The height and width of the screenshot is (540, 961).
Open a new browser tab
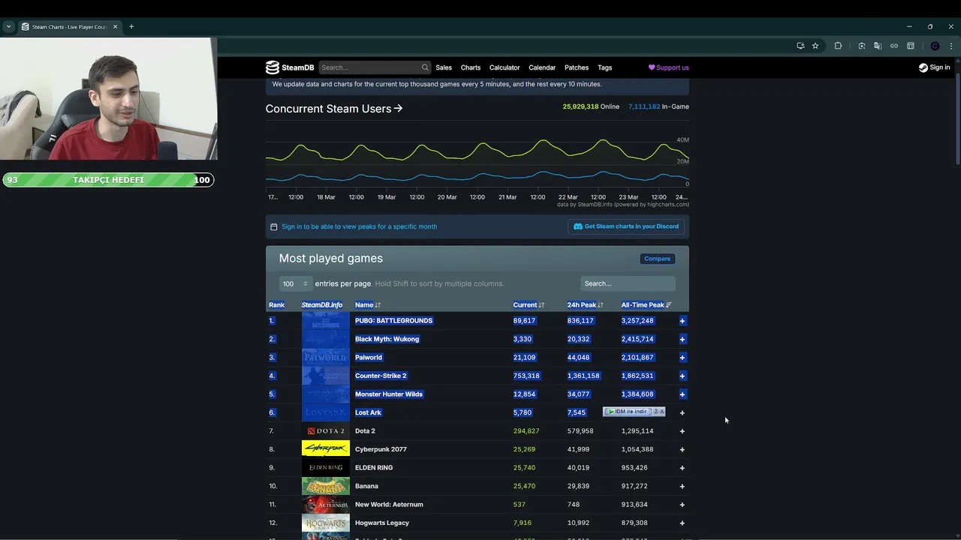(x=131, y=26)
